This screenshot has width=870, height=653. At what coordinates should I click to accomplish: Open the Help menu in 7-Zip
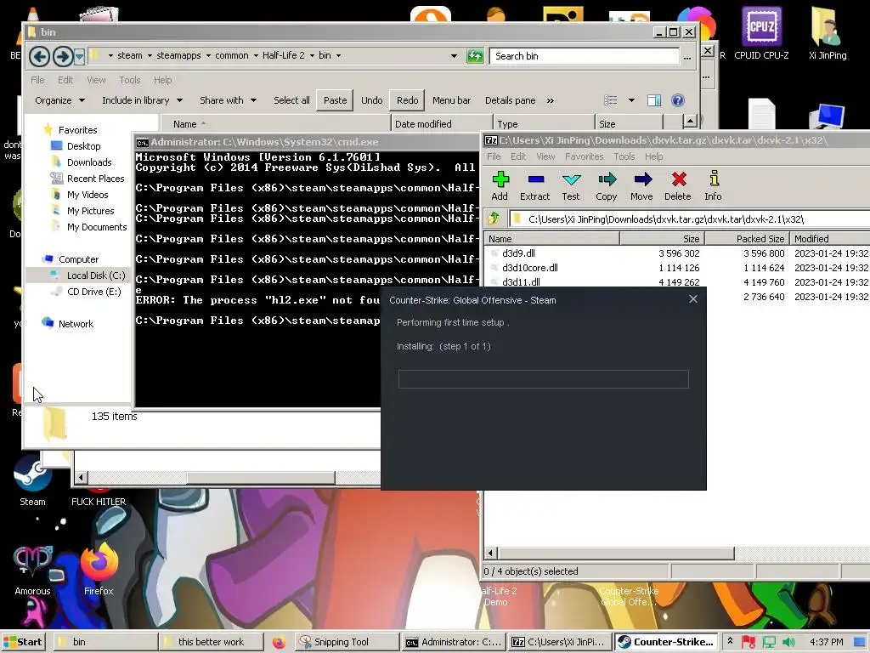click(x=653, y=156)
